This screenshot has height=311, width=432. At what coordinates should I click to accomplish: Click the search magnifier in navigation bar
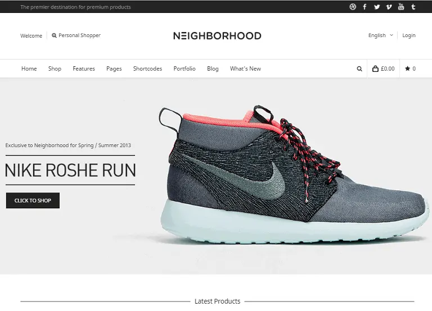[x=359, y=68]
